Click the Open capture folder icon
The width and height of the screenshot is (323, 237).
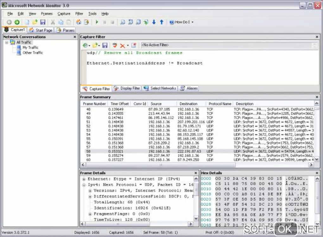pos(35,22)
